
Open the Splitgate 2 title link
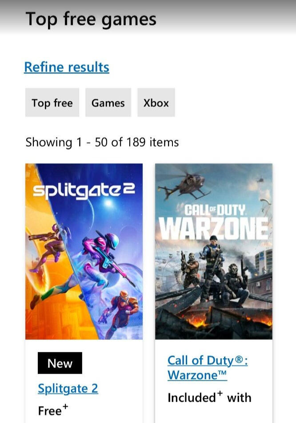(68, 388)
